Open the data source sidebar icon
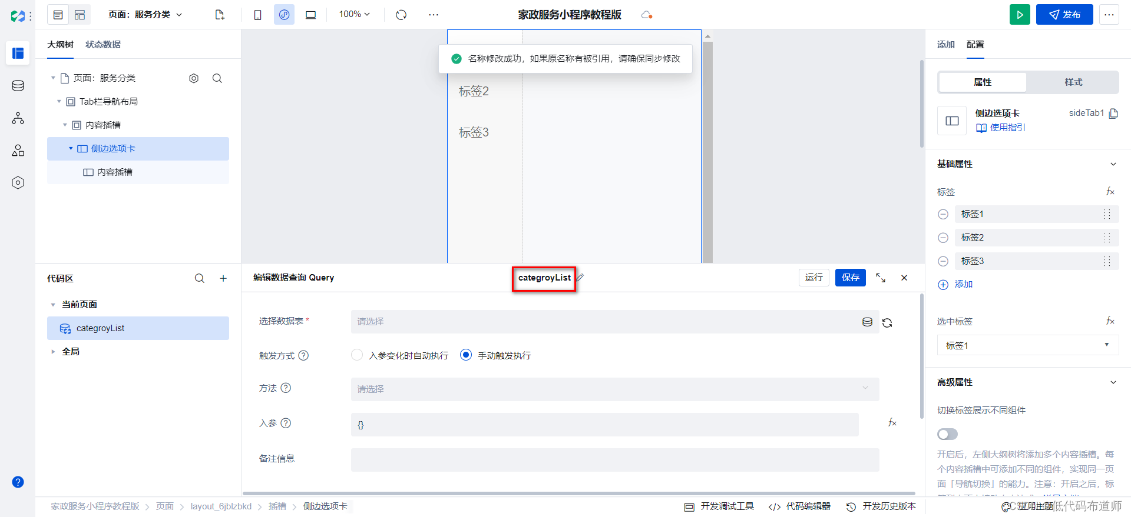Image resolution: width=1131 pixels, height=517 pixels. click(18, 85)
